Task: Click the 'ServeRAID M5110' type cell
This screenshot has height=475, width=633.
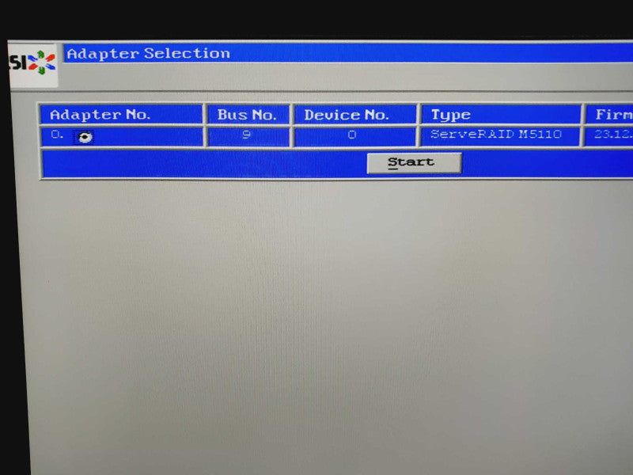Action: 500,136
